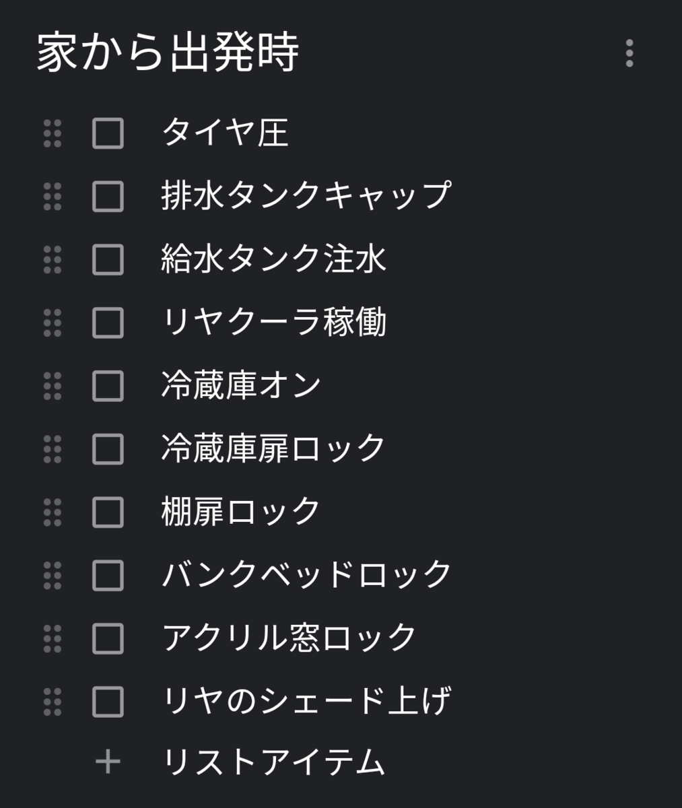The width and height of the screenshot is (682, 808).
Task: Click drag handle icon beside 給水タンク注水
Action: (53, 260)
